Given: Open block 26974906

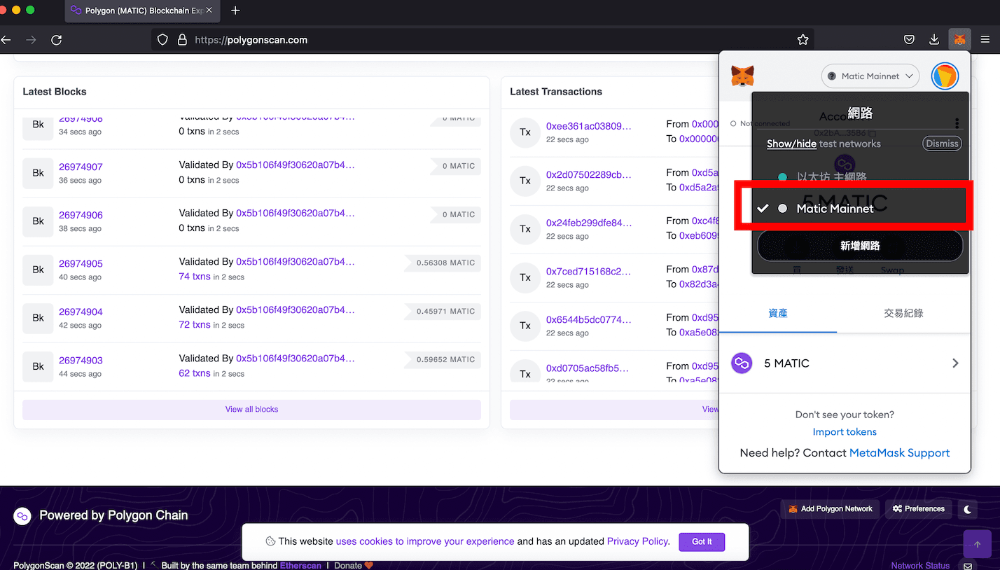Looking at the screenshot, I should pyautogui.click(x=81, y=215).
